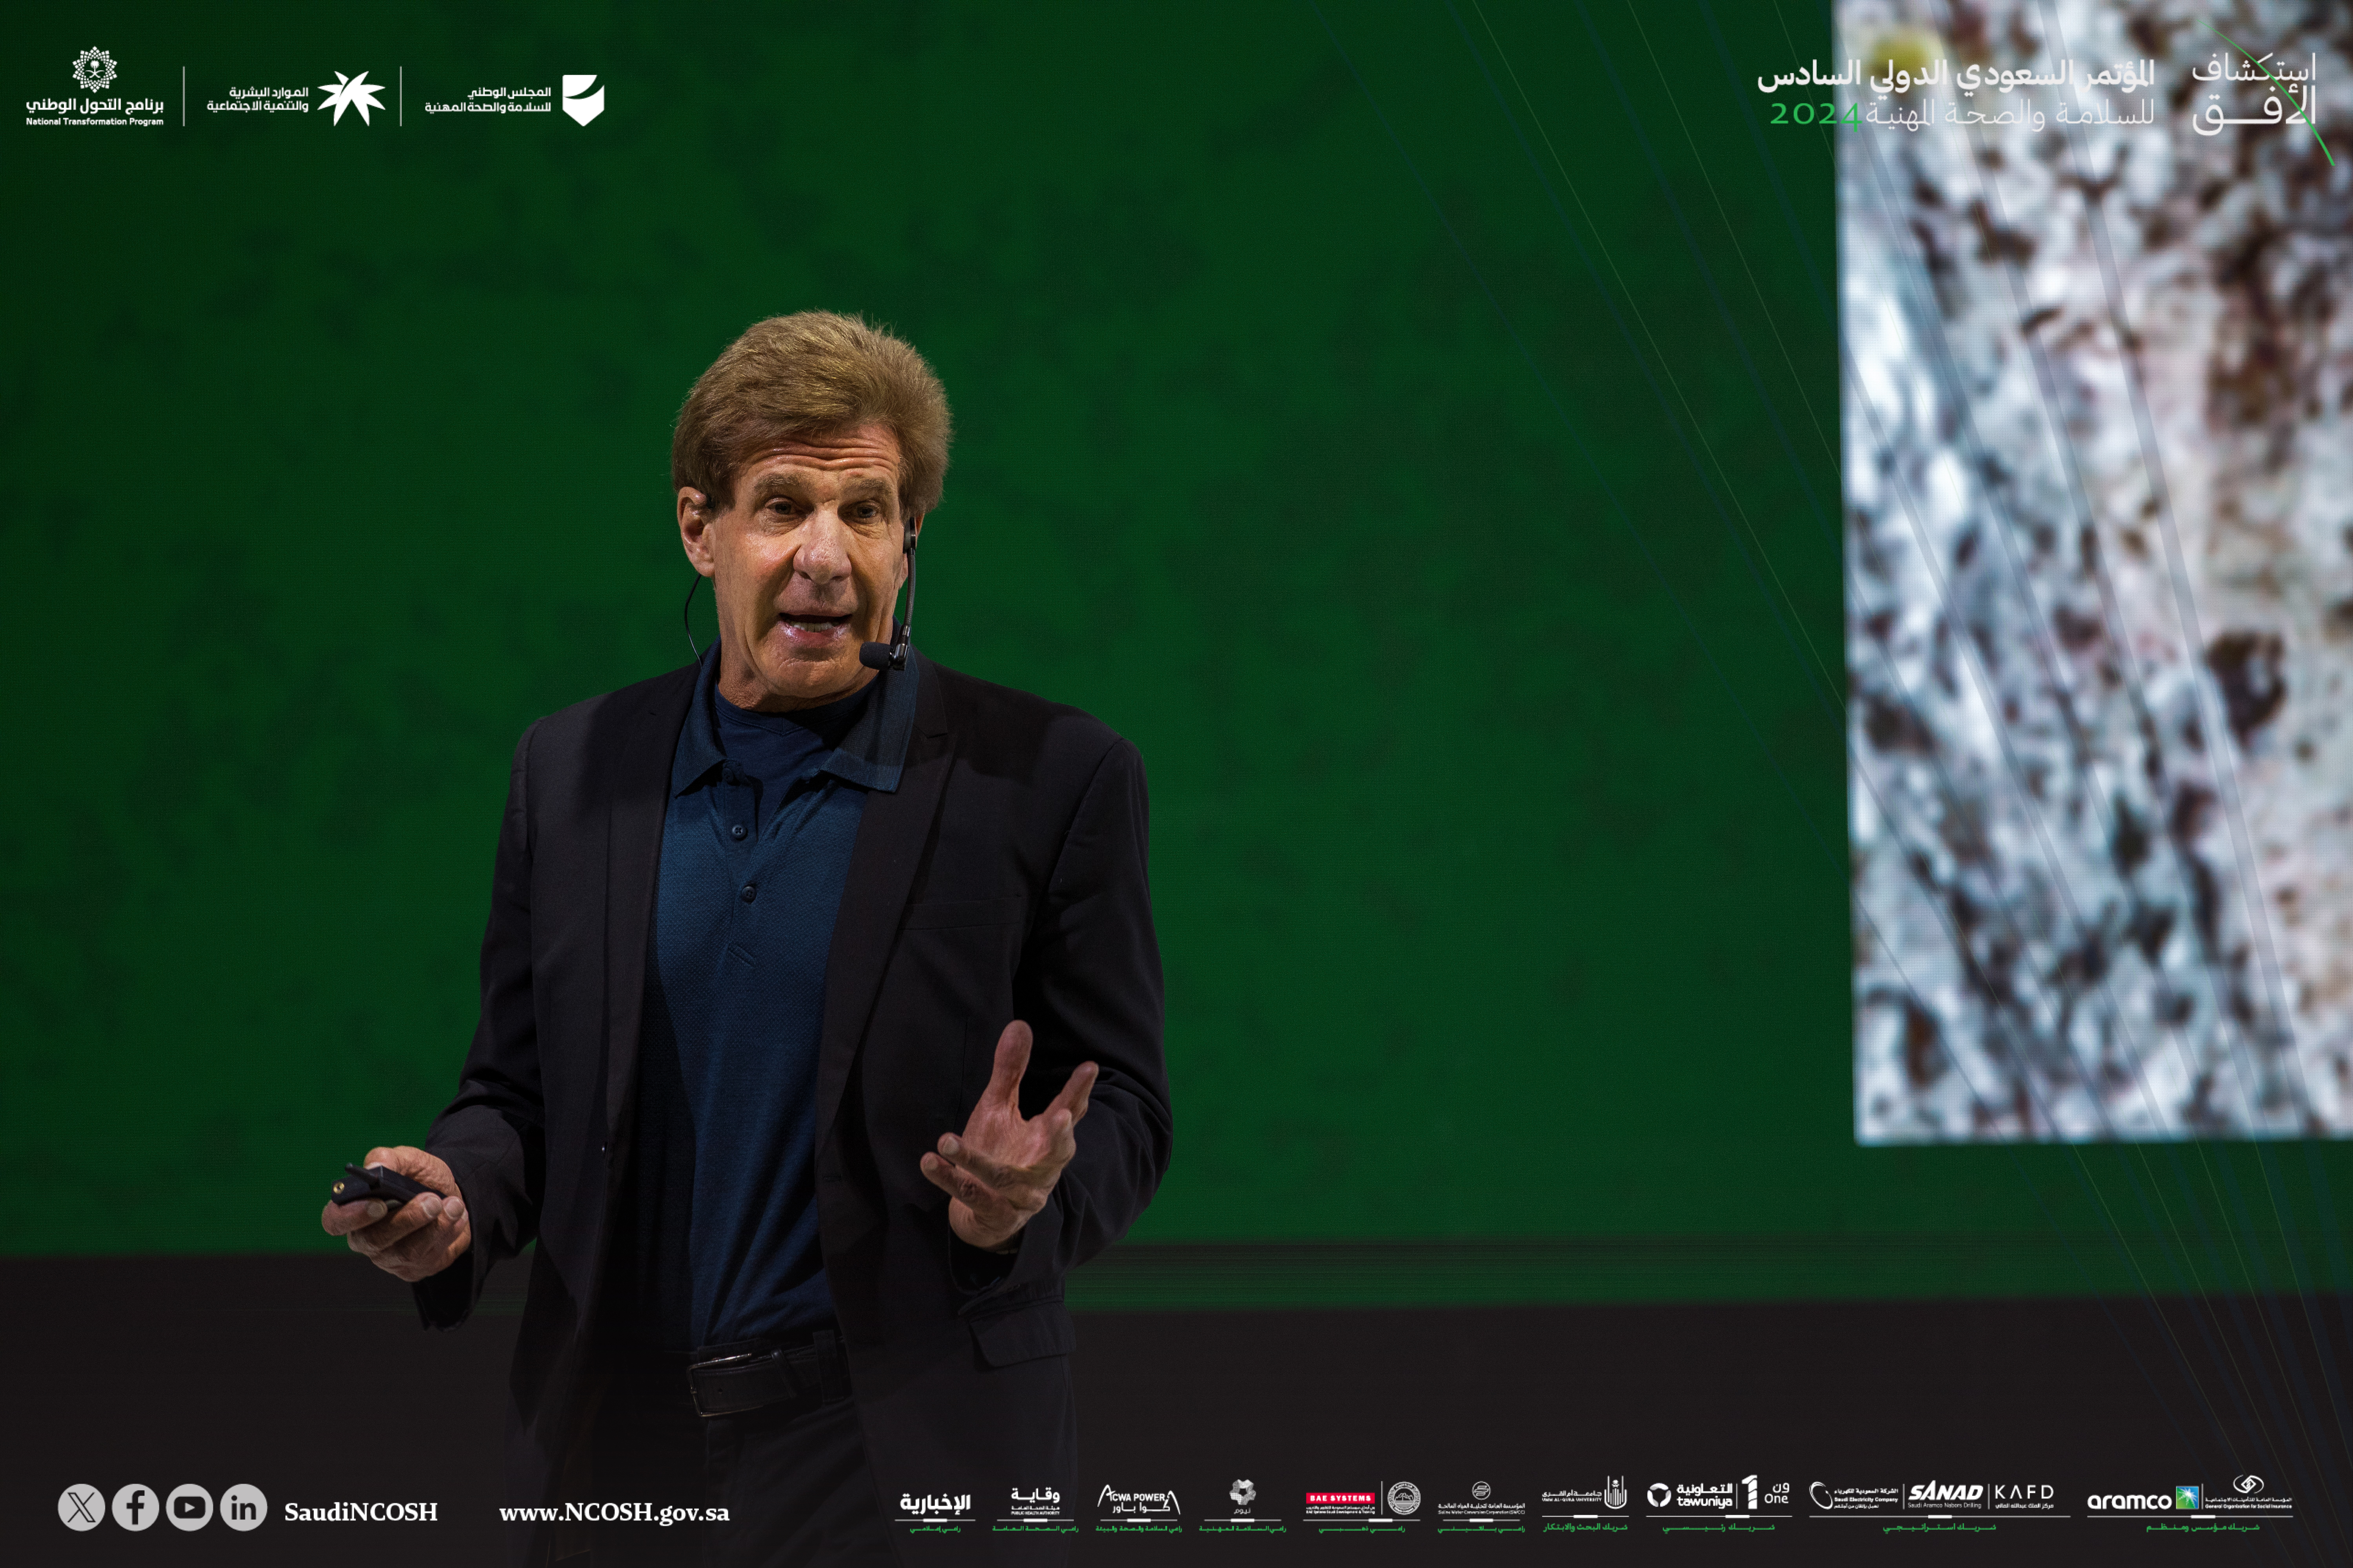Open the Facebook icon link

(x=135, y=1507)
